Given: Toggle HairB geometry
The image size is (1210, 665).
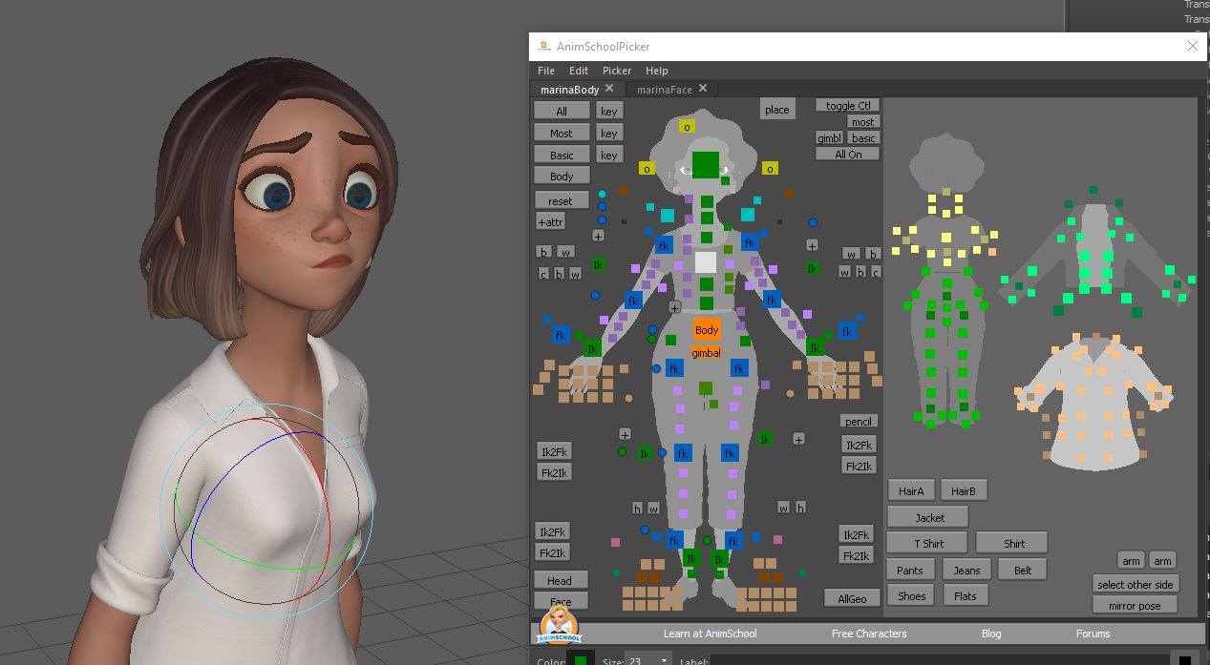Looking at the screenshot, I should [x=964, y=490].
